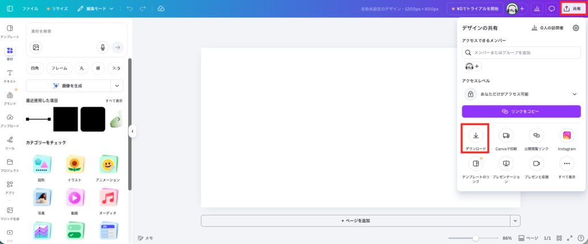
Task: Click the cloud save status icon
Action: pos(161,9)
